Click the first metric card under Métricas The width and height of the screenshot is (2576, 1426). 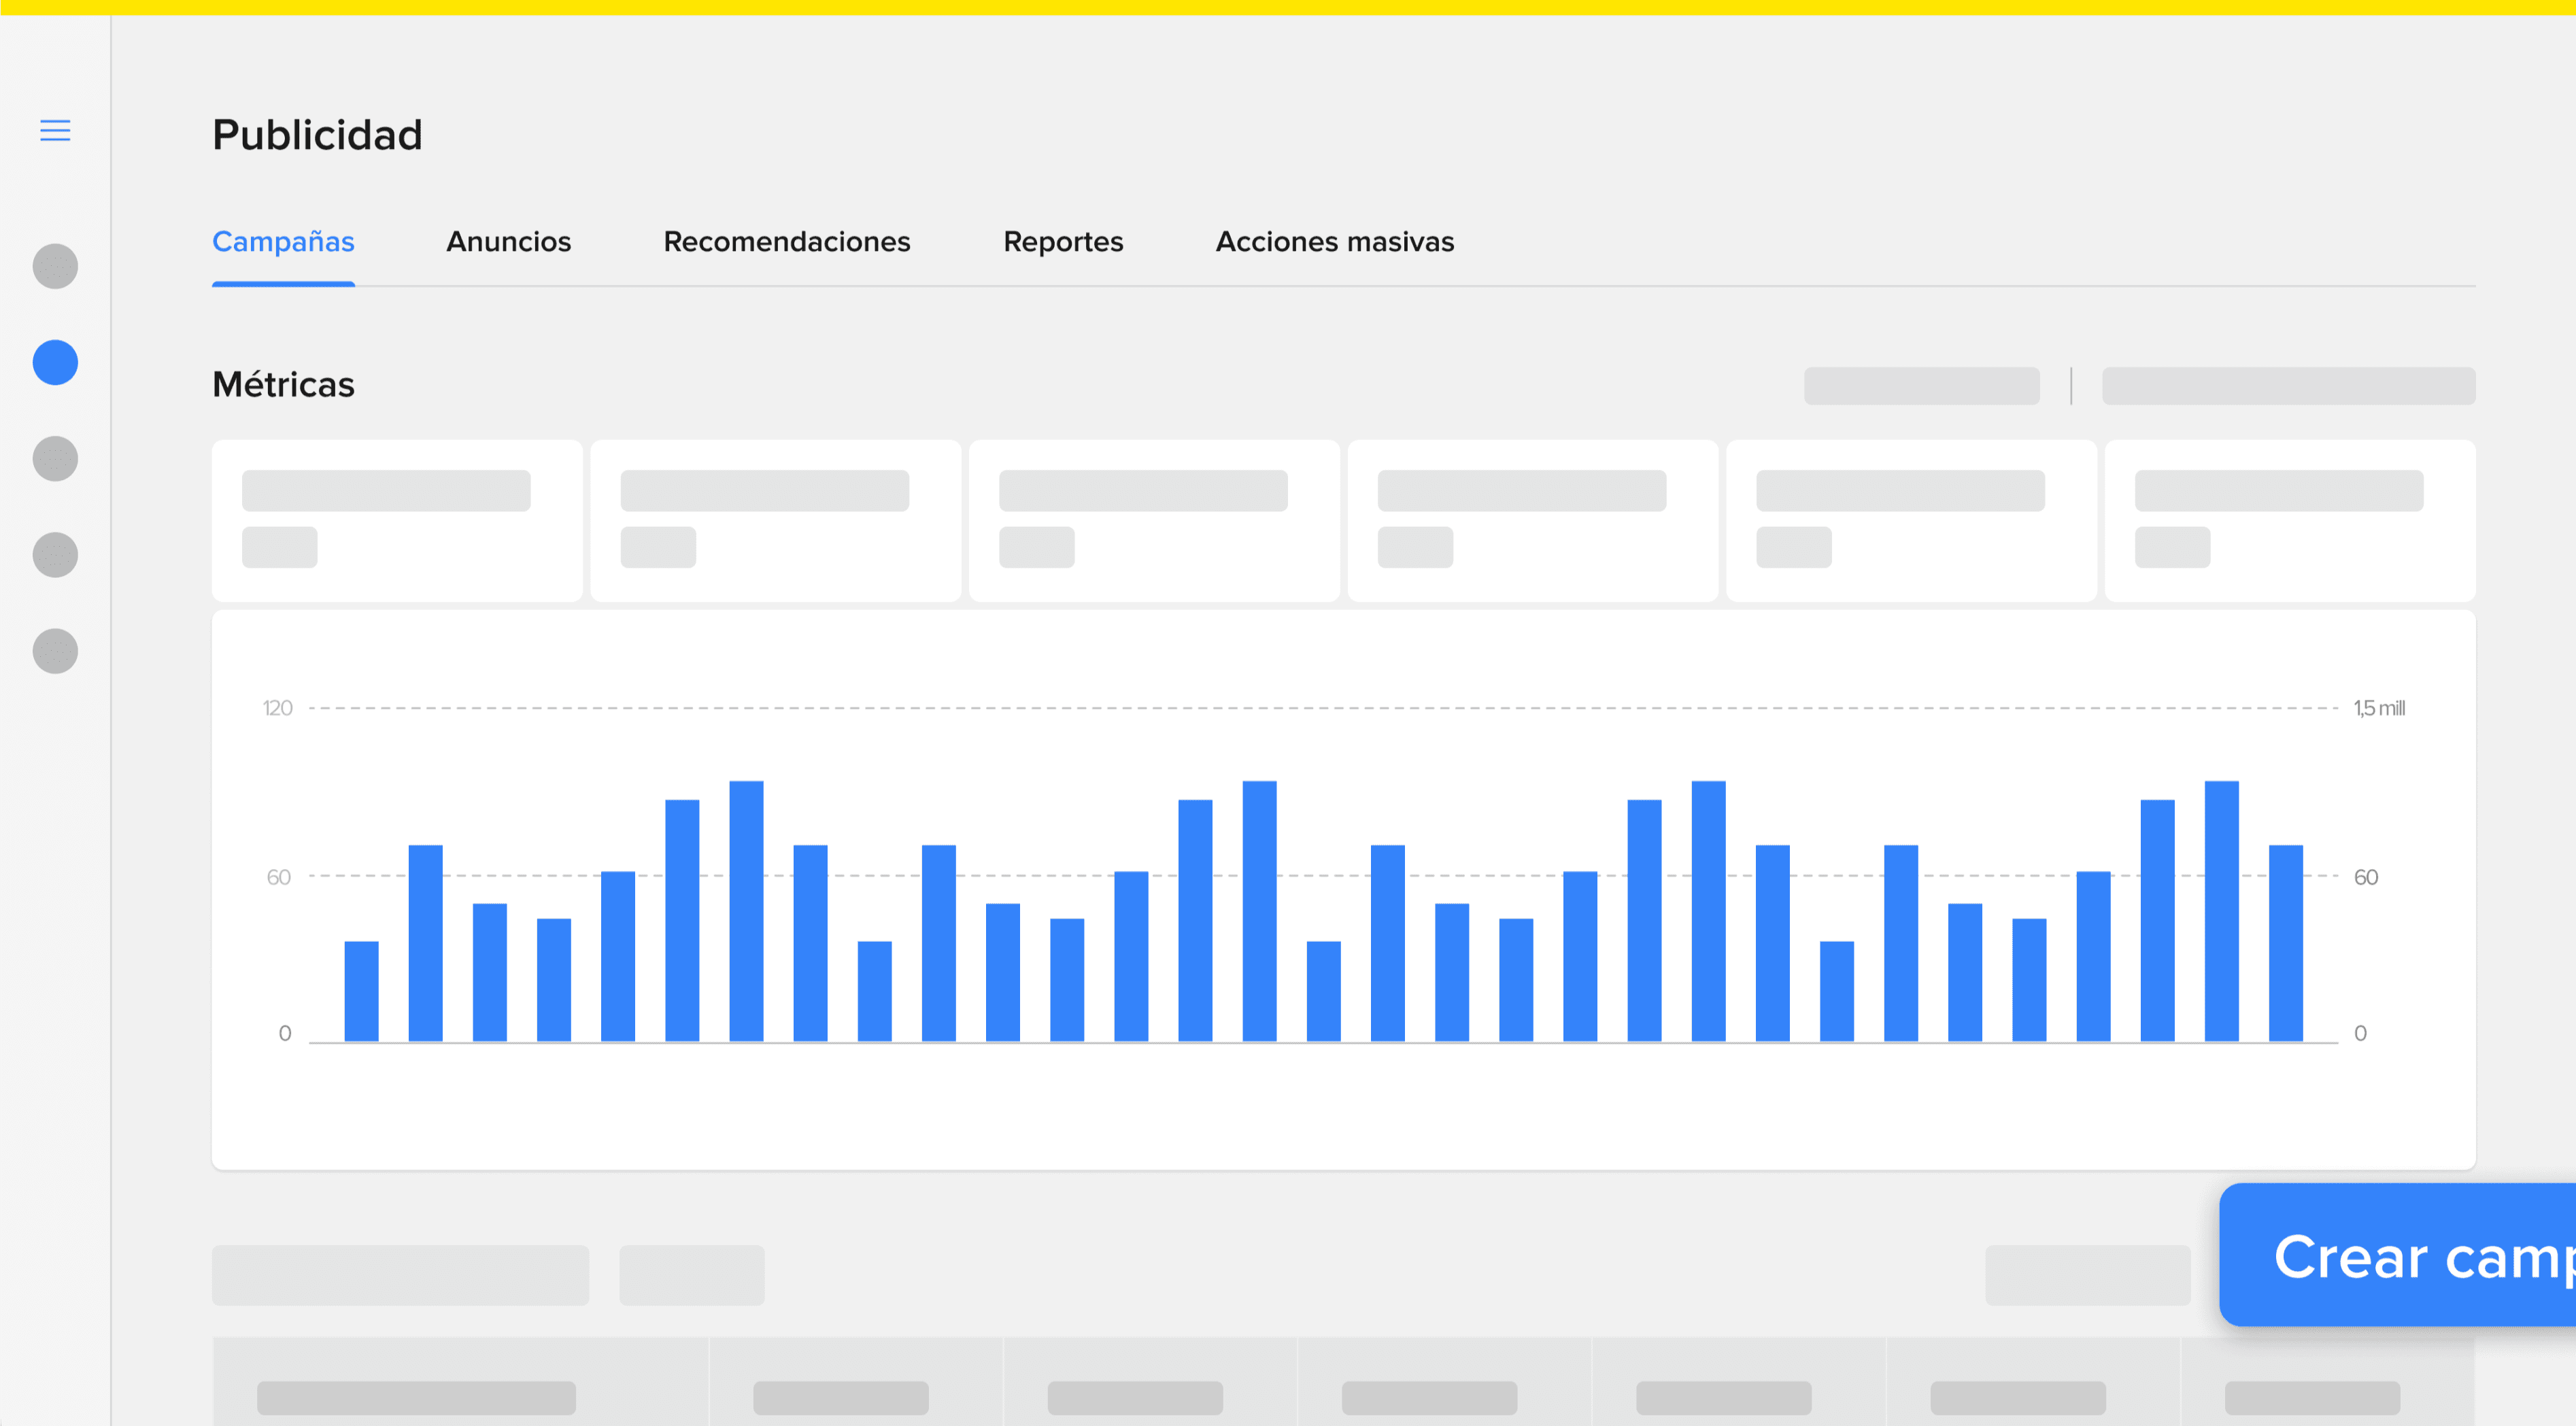(x=396, y=520)
